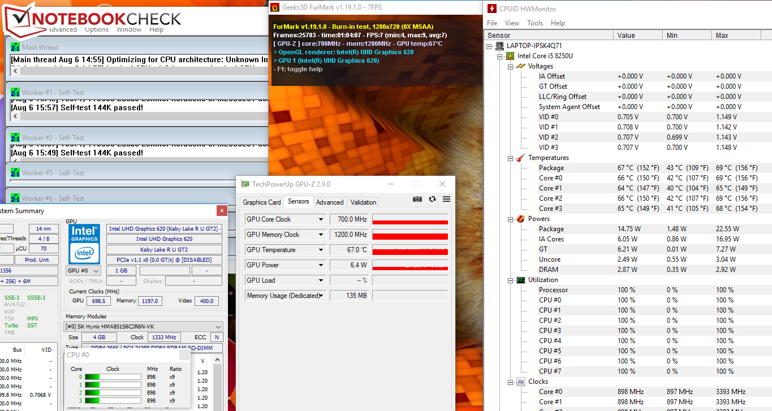Image resolution: width=772 pixels, height=411 pixels.
Task: Click the Worker #6 Self-Test window icon
Action: [15, 198]
